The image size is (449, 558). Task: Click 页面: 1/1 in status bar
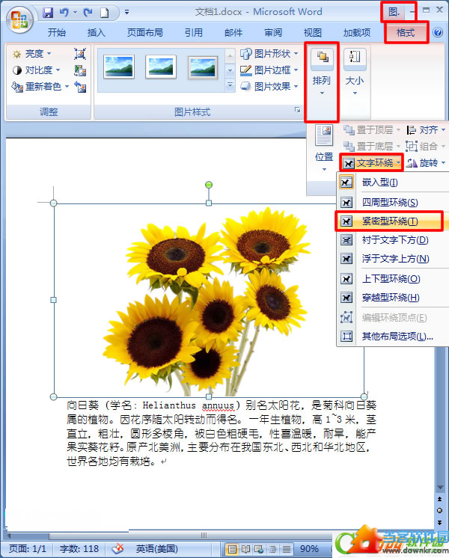[x=28, y=548]
